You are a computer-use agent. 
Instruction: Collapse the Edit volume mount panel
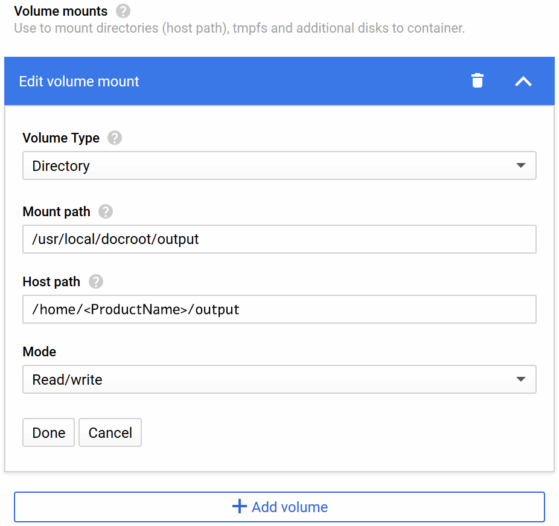(523, 81)
